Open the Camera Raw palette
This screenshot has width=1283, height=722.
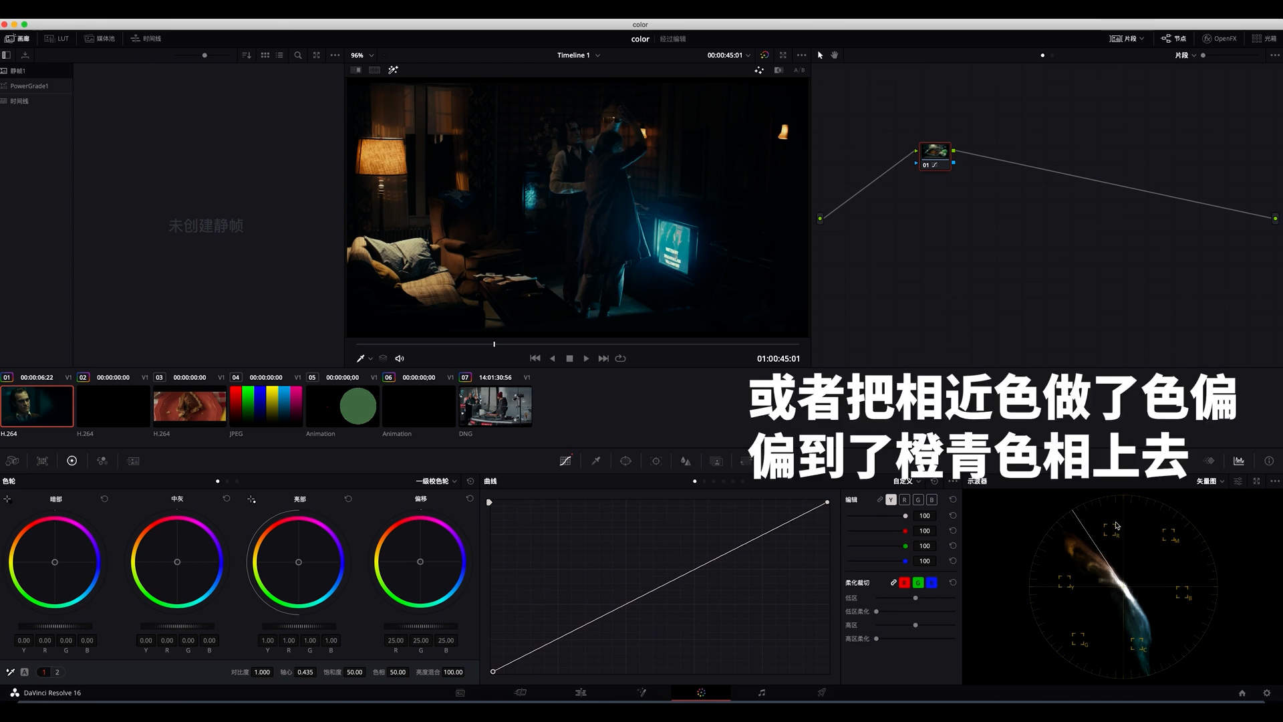pyautogui.click(x=12, y=461)
